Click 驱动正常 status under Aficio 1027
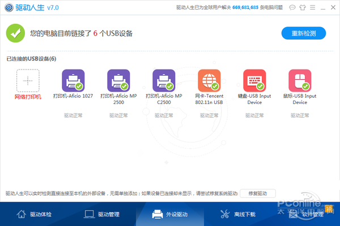 (73, 115)
